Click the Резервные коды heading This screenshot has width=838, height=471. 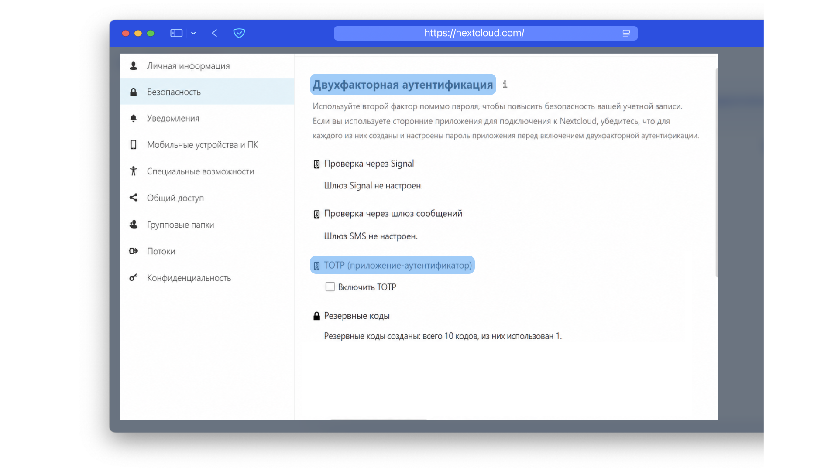tap(357, 316)
